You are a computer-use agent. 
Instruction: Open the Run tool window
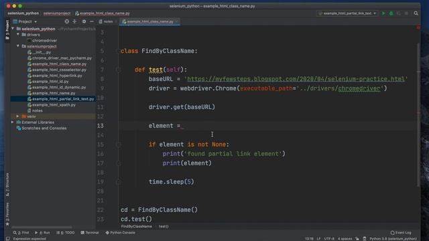[42, 232]
